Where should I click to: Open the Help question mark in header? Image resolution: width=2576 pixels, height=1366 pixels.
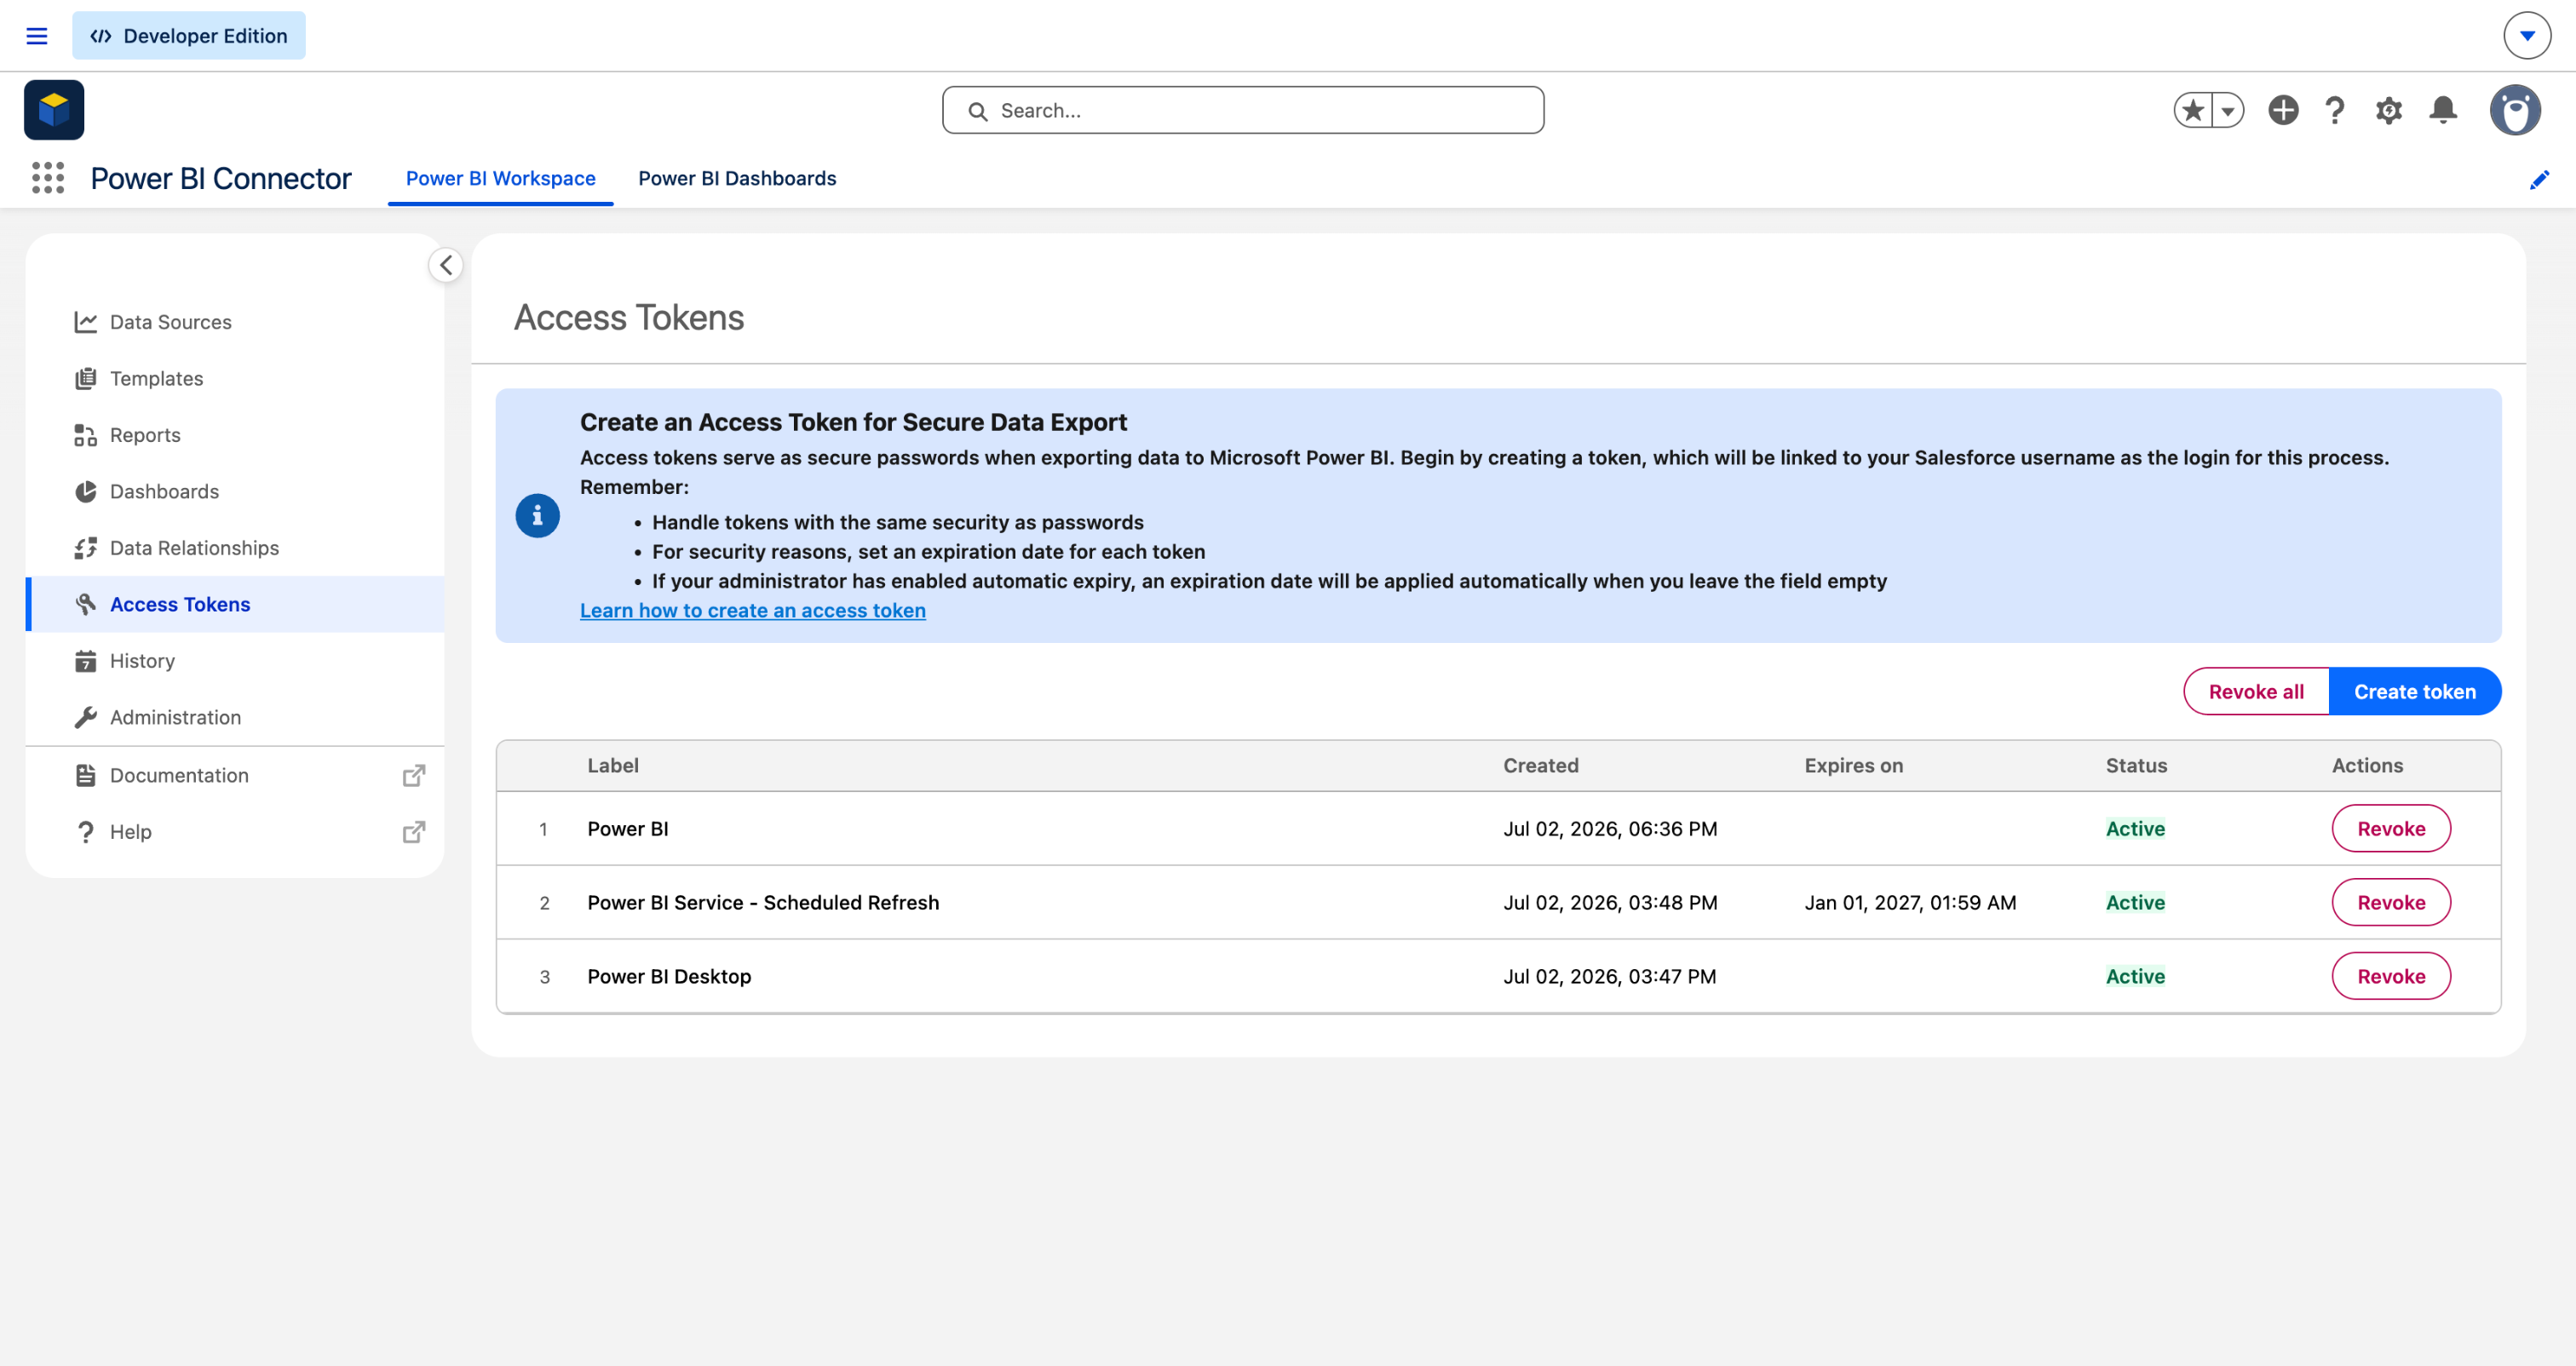click(2335, 110)
